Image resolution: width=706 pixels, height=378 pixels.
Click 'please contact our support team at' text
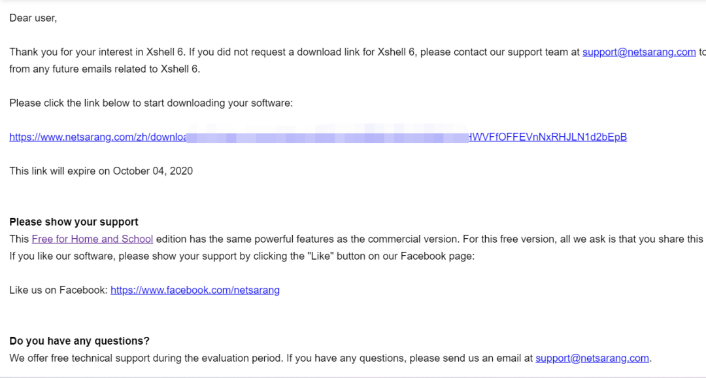500,52
